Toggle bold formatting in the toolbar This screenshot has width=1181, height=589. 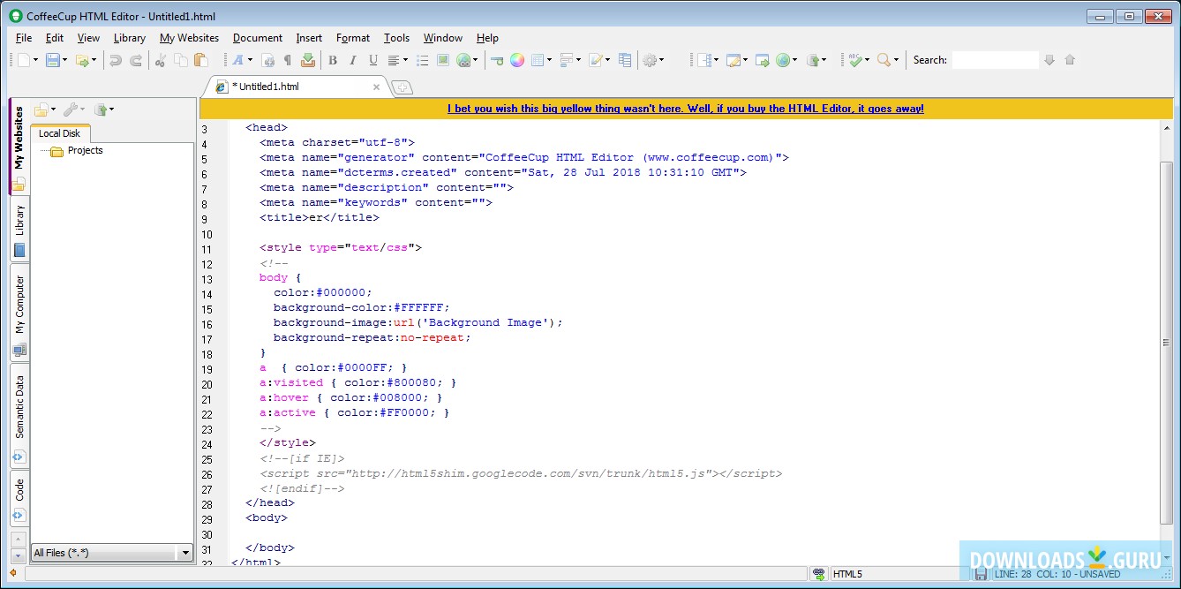333,60
